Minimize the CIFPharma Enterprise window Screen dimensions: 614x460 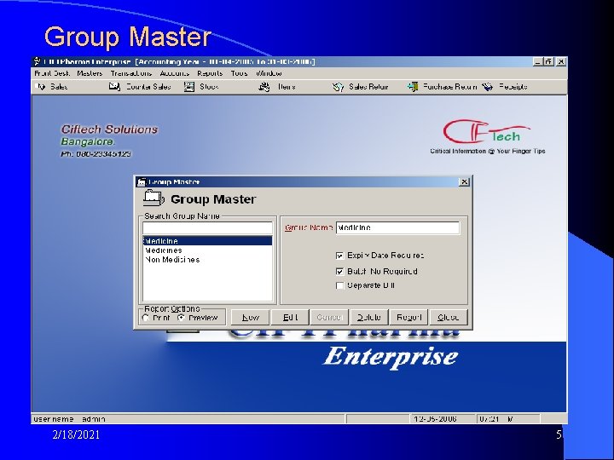pyautogui.click(x=537, y=62)
